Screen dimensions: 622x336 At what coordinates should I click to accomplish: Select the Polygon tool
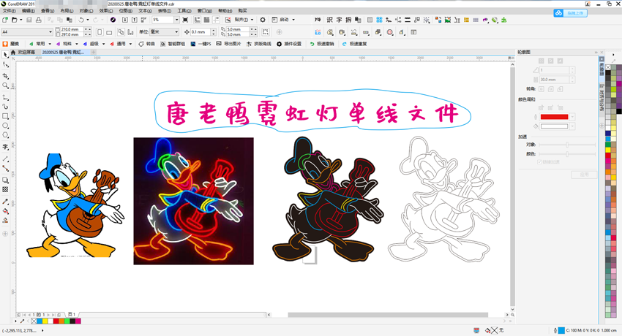pos(5,135)
